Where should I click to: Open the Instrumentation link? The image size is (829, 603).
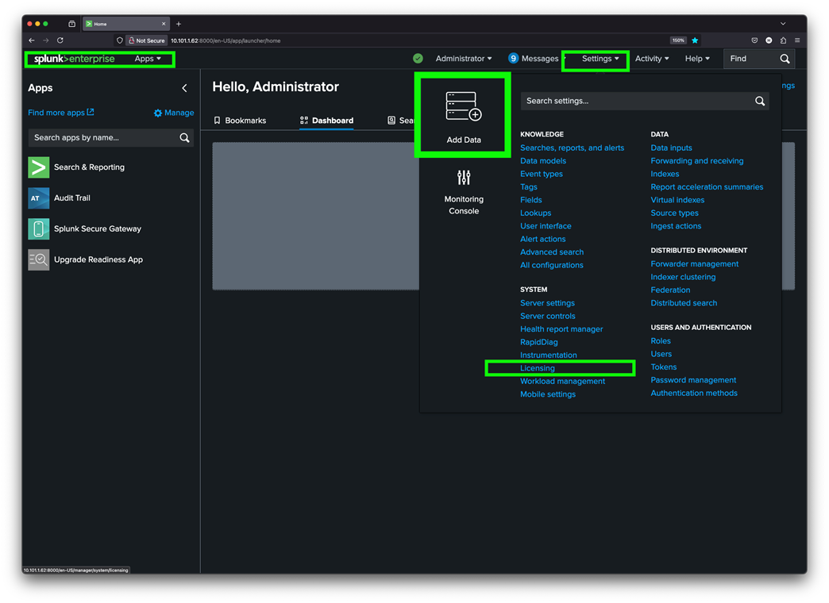(x=548, y=355)
